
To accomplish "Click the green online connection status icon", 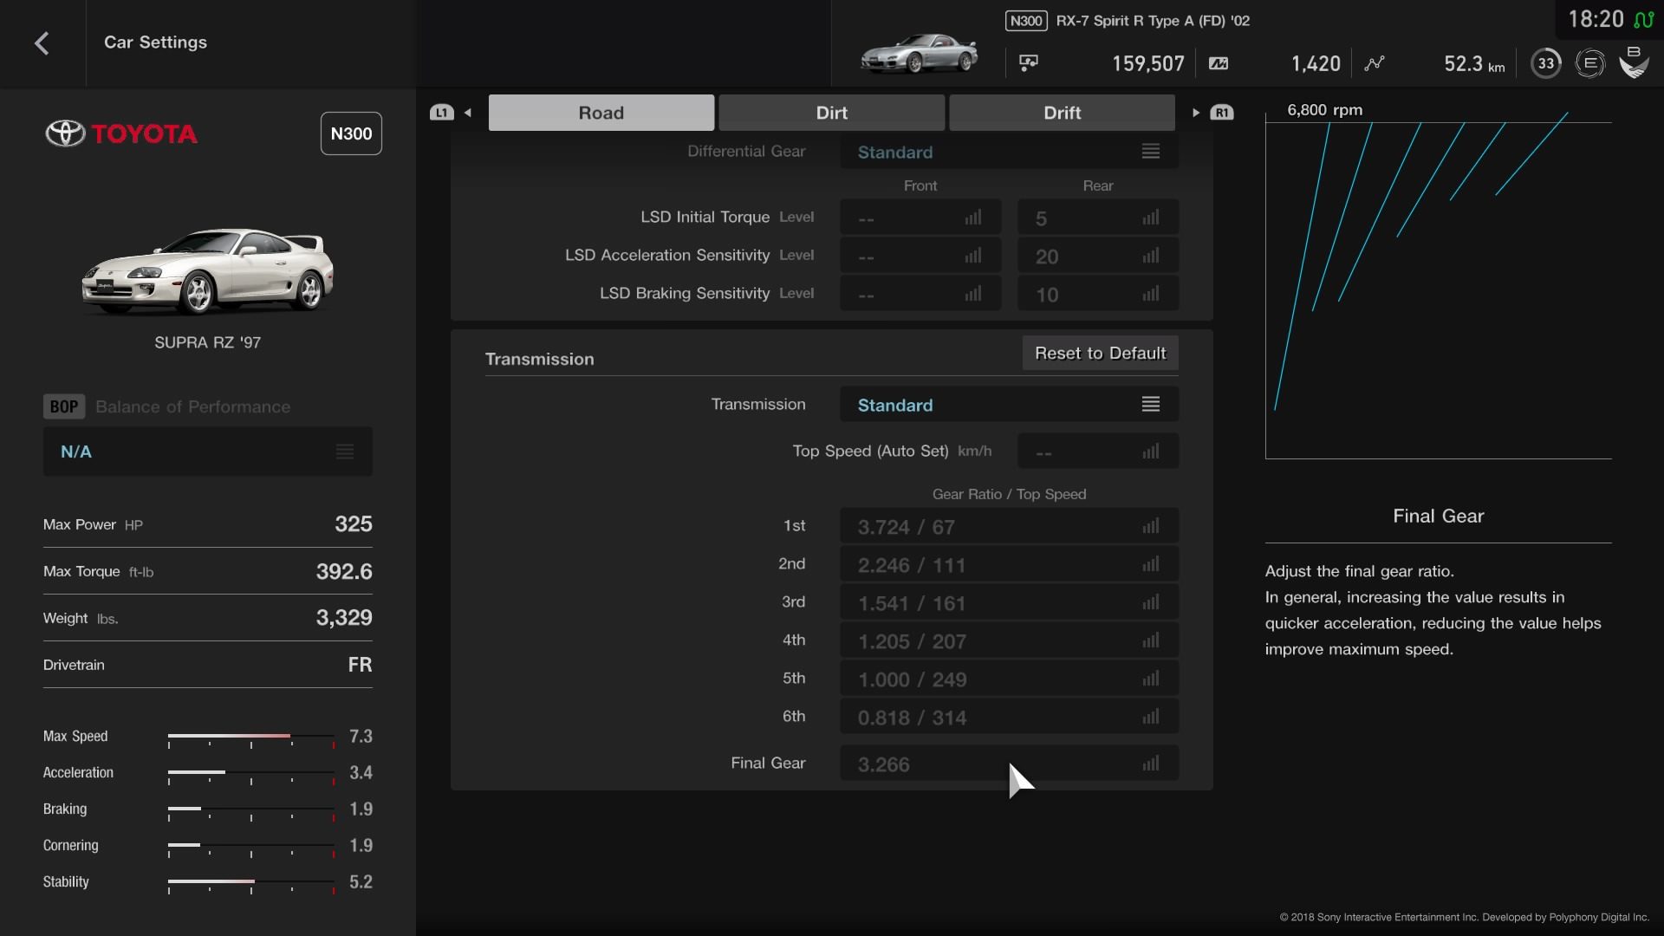I will coord(1643,19).
